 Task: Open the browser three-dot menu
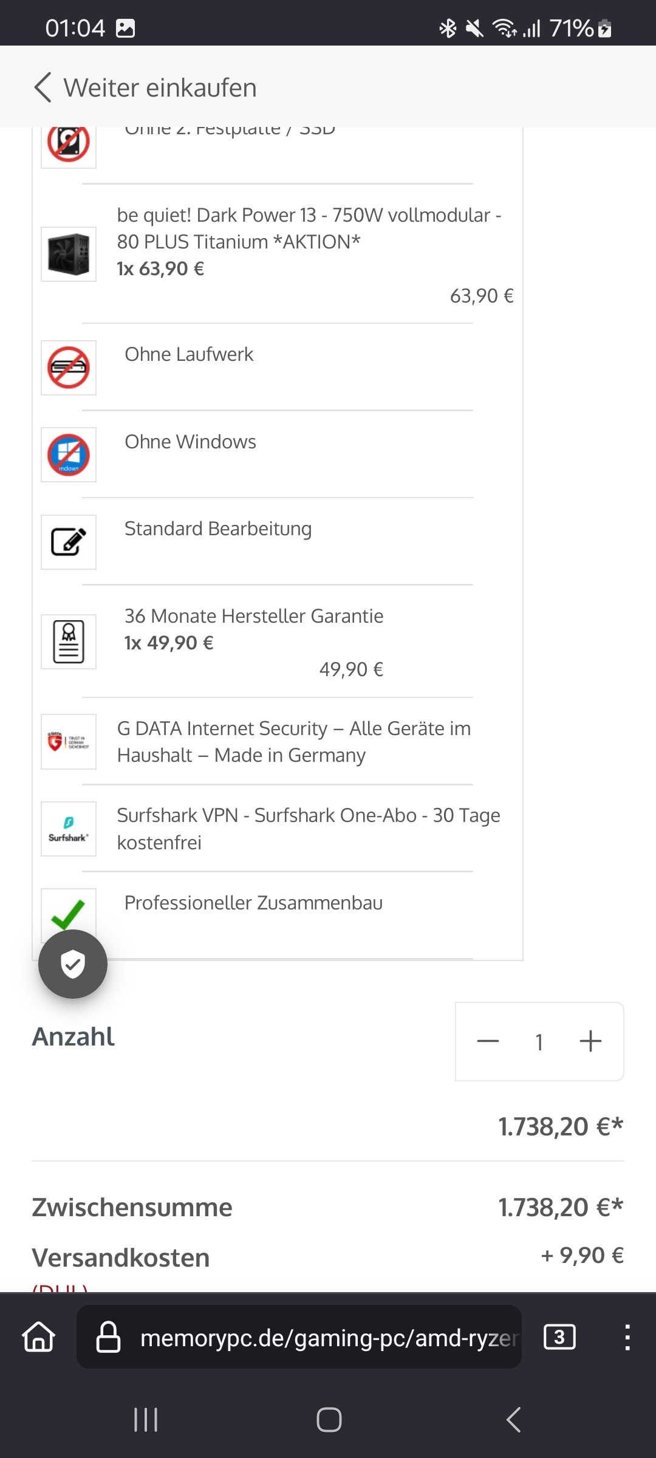tap(627, 1337)
